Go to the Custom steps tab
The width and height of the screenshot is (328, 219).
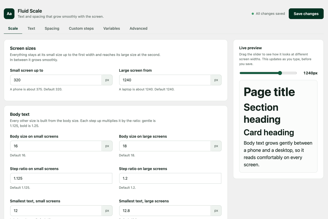pos(81,28)
